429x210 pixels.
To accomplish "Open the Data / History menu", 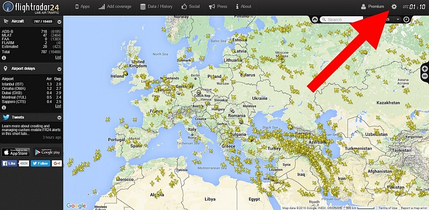I will 156,7.
